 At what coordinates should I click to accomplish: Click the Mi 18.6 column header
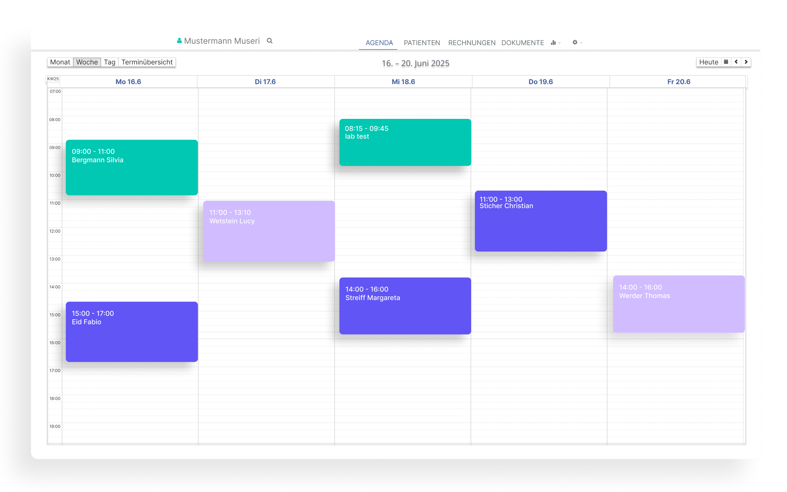[x=403, y=81]
